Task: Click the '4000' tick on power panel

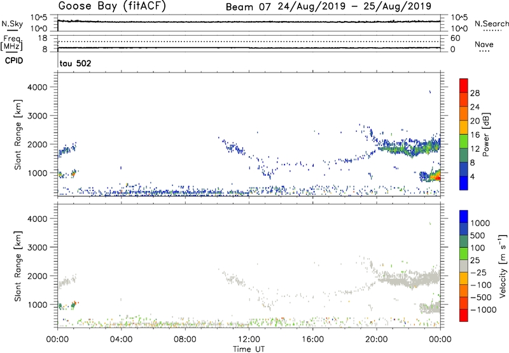Action: 38,87
